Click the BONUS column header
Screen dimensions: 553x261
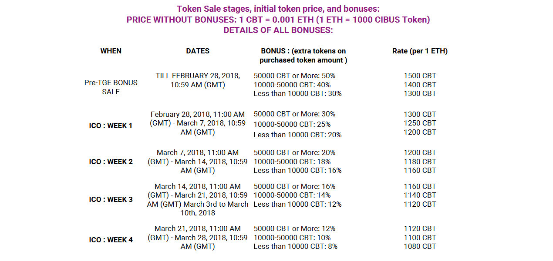coord(303,56)
